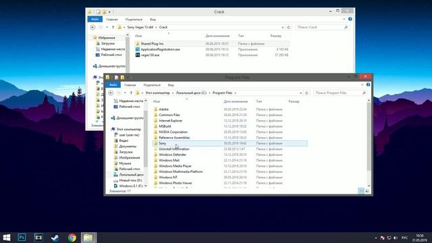Screen dimensions: 432x243
Task: Open the Поделиться ribbon tab in Program Files
Action: tap(152, 85)
